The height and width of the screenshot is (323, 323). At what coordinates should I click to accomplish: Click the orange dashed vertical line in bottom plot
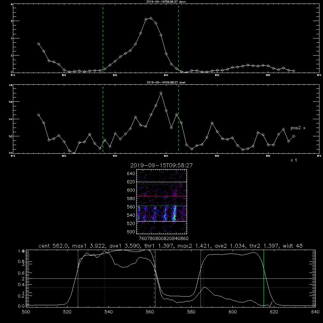tap(154, 278)
